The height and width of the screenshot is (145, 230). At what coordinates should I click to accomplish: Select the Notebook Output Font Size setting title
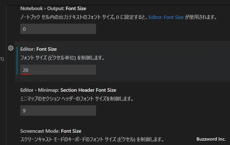tap(53, 9)
